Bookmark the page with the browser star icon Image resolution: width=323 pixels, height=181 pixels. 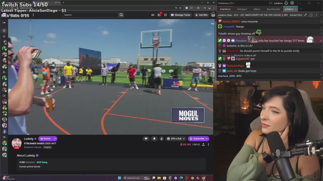click(x=180, y=8)
